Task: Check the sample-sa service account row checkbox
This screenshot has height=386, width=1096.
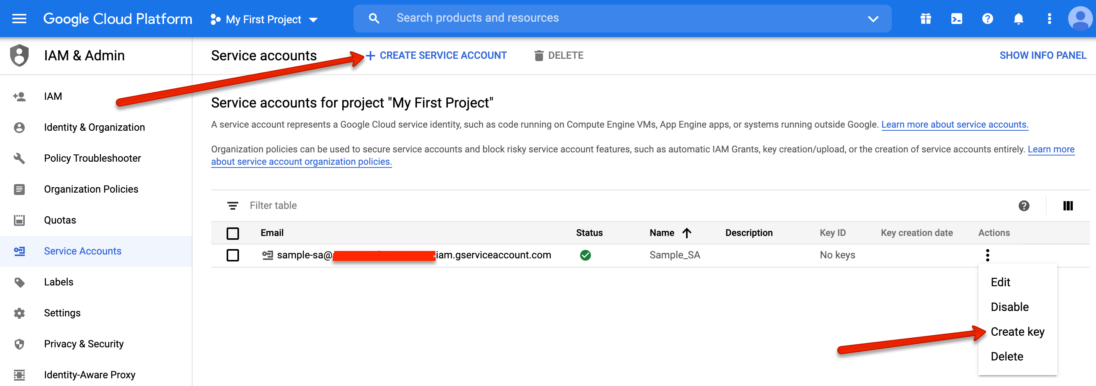Action: click(x=233, y=255)
